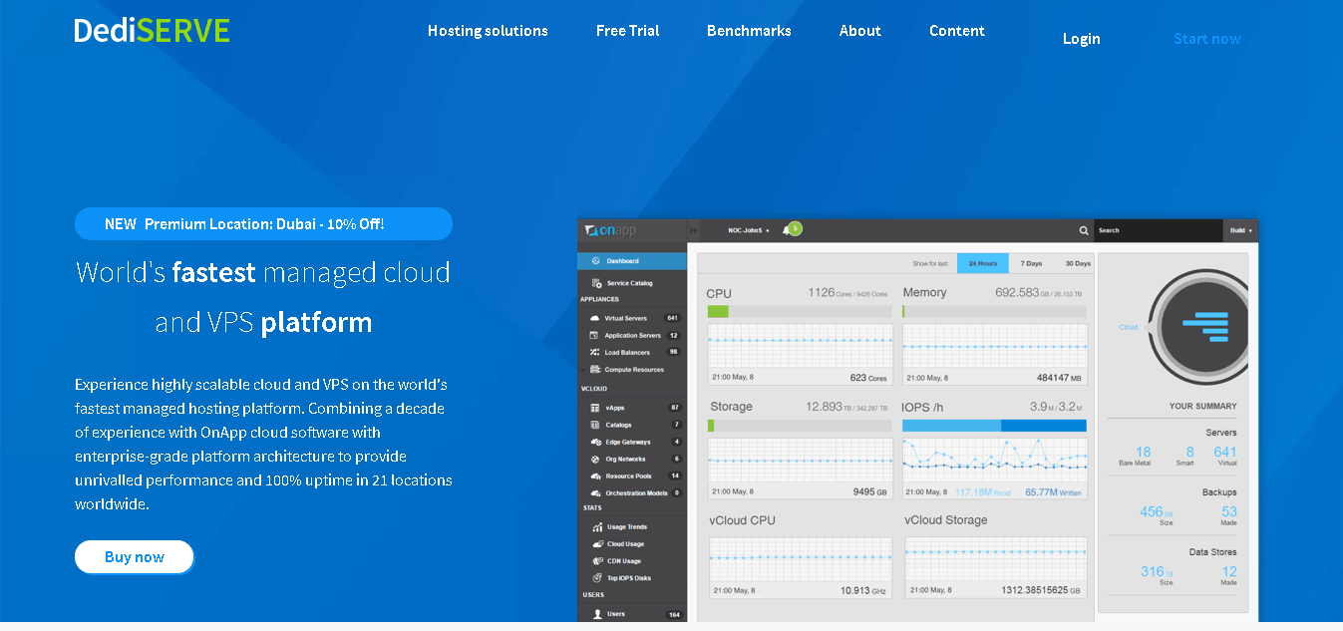
Task: Select Dashboard in the OnApp sidebar
Action: [x=632, y=261]
